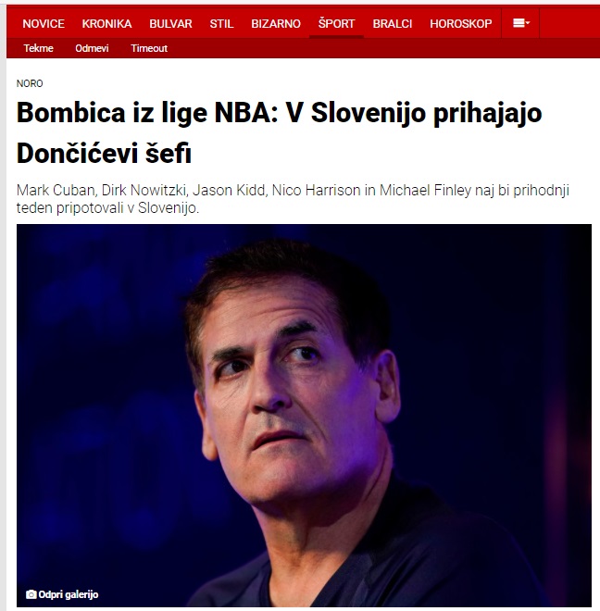Expand the small arrow beside the hamburger icon

[528, 23]
